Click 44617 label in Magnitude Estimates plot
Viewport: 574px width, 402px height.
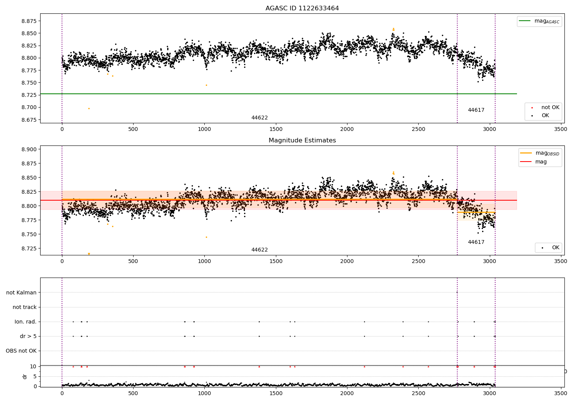pos(476,242)
